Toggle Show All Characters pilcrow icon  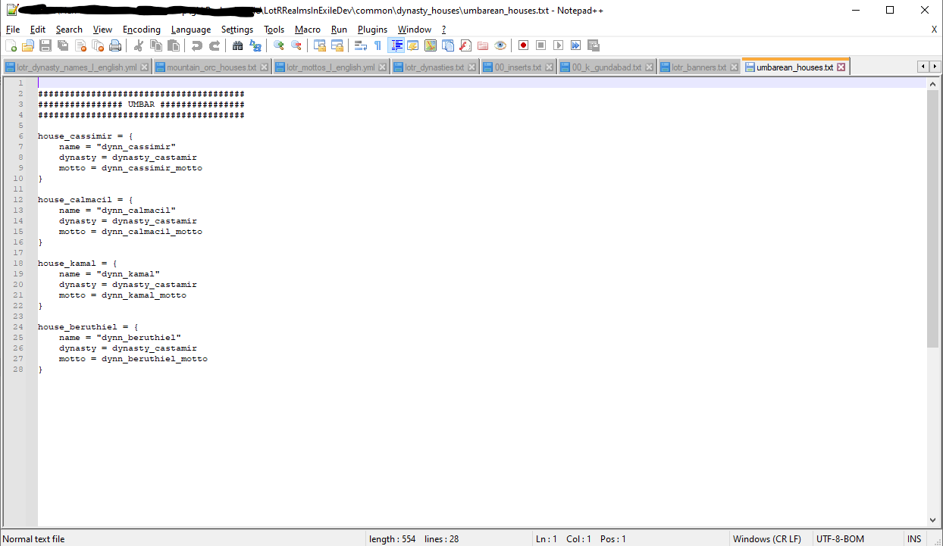(x=378, y=45)
